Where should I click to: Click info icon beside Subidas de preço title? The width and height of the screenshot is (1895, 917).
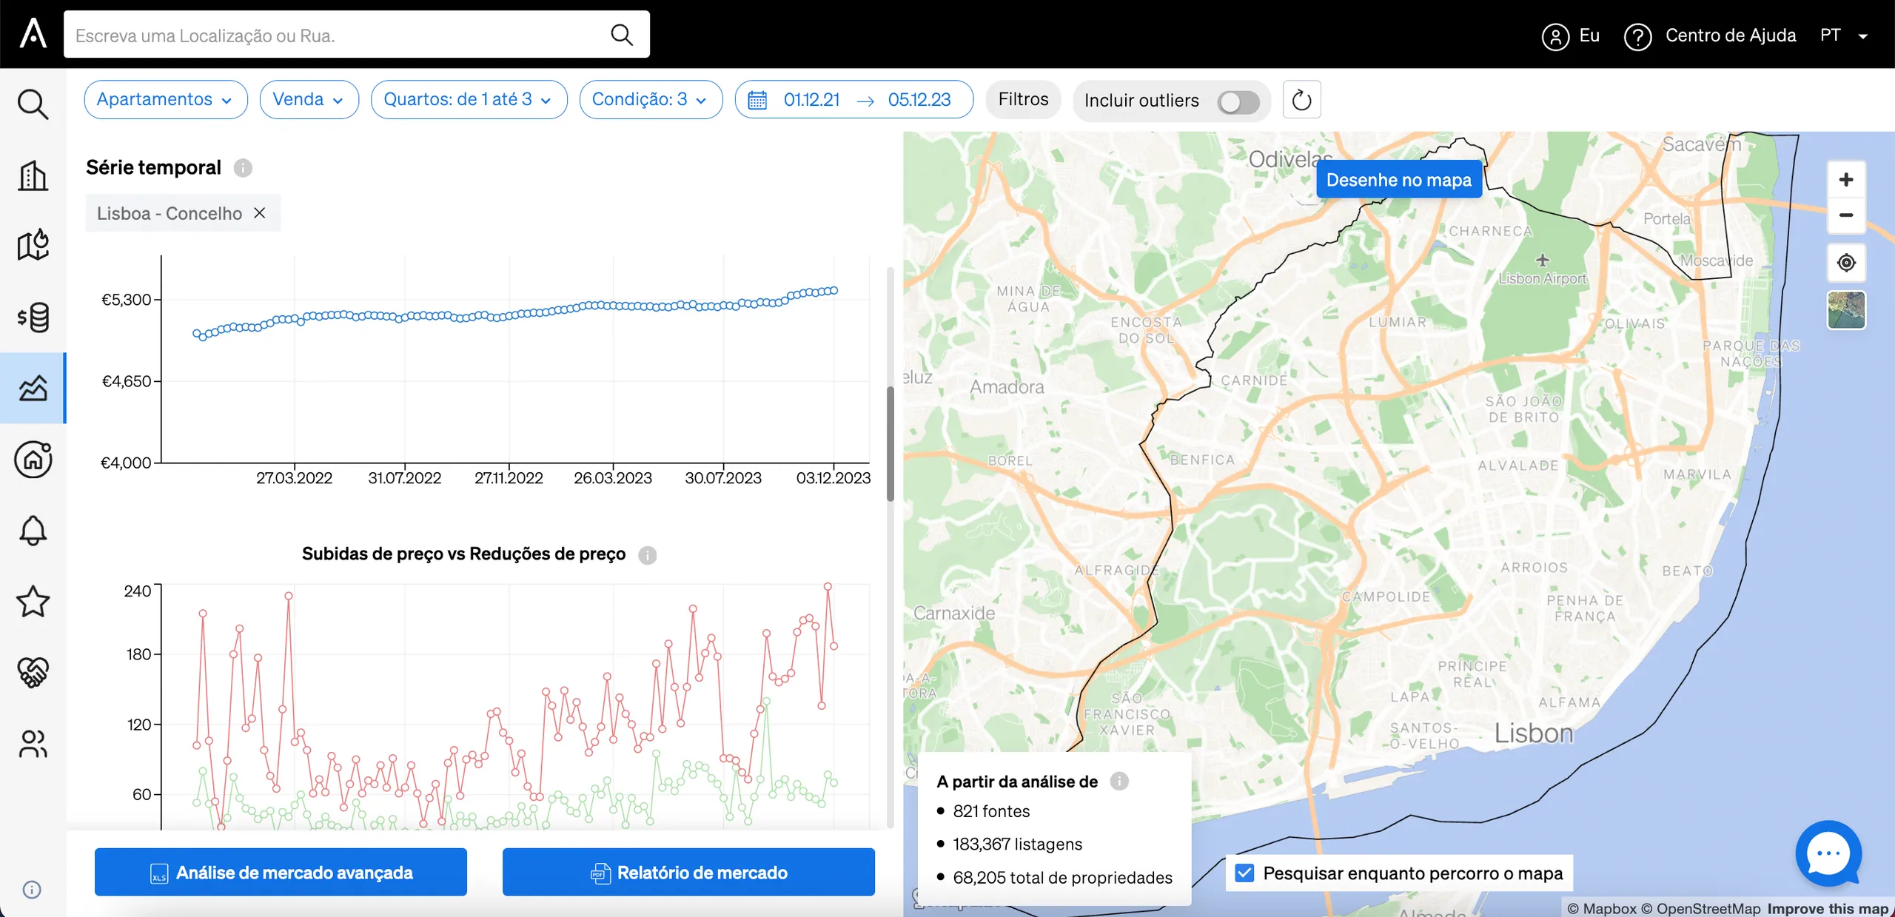pyautogui.click(x=648, y=555)
